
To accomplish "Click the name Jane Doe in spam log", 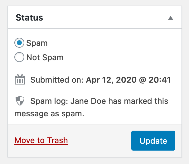I will tap(88, 101).
